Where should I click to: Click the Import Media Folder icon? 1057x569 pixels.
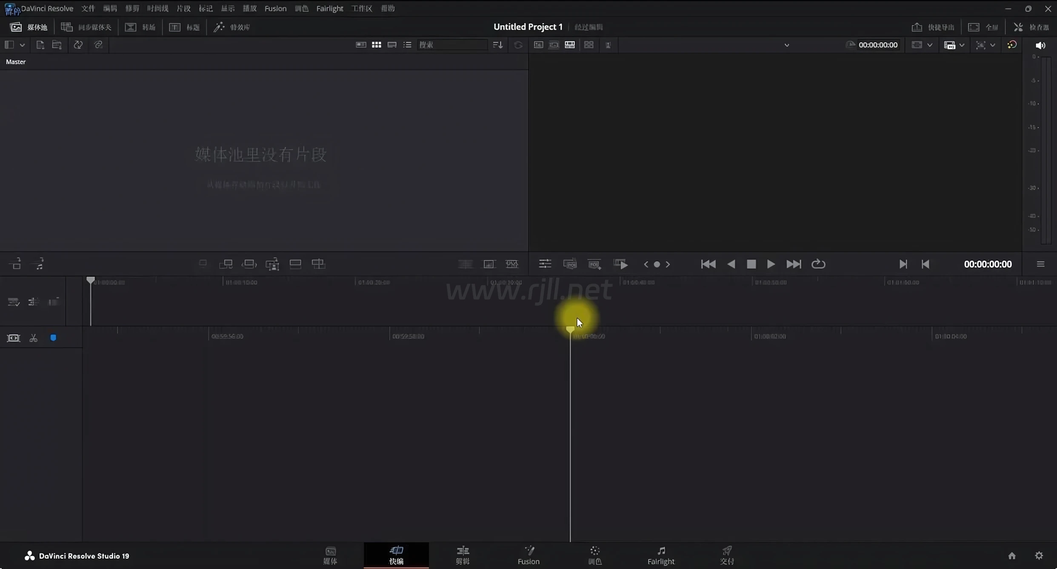click(57, 45)
